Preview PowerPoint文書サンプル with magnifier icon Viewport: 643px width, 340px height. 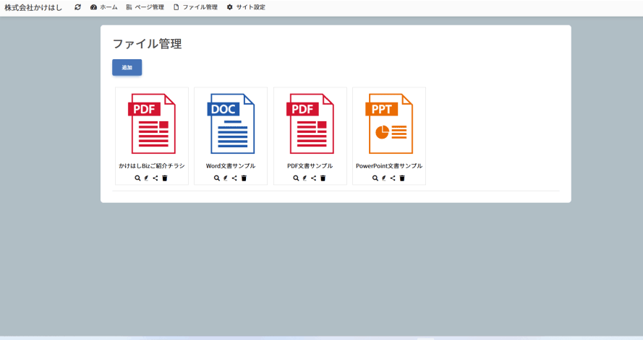(x=375, y=178)
